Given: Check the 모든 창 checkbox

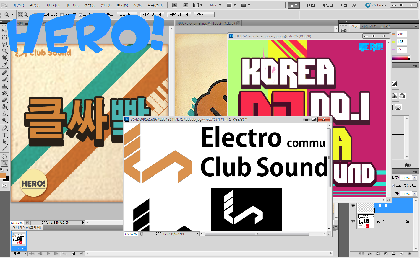Looking at the screenshot, I should [x=62, y=15].
